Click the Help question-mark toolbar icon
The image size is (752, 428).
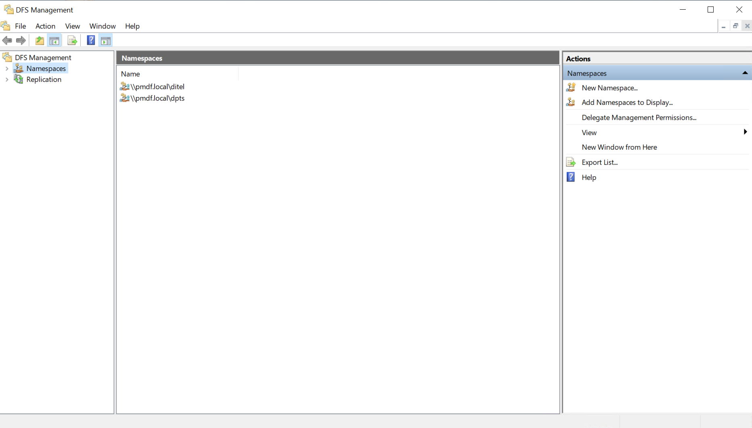91,40
